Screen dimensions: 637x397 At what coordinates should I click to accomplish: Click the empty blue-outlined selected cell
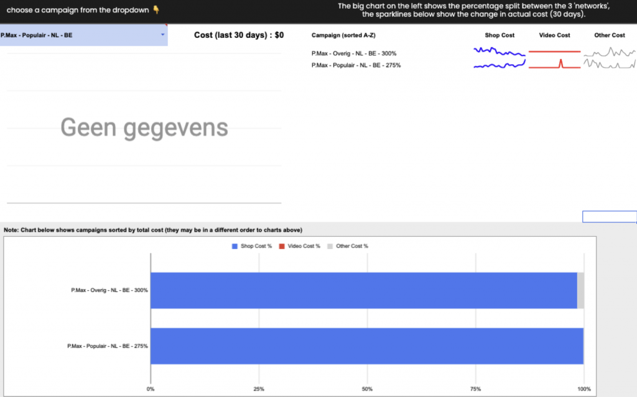[609, 217]
